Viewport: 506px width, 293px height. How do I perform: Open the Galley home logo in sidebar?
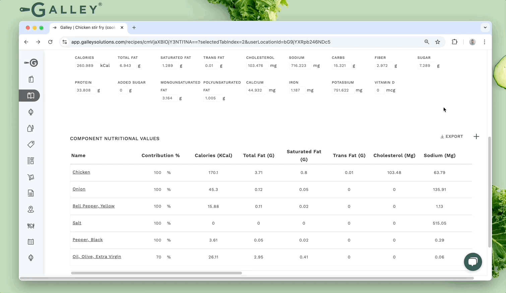pyautogui.click(x=31, y=63)
